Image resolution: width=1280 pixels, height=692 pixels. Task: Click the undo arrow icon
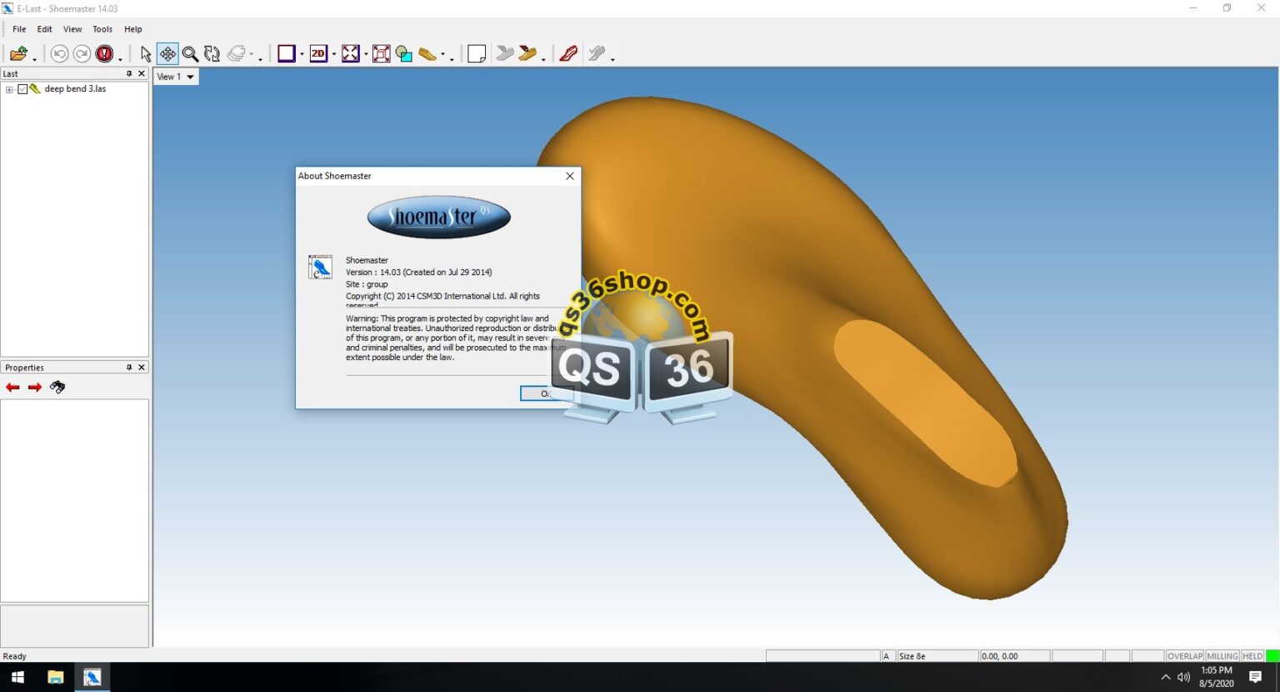click(x=59, y=54)
